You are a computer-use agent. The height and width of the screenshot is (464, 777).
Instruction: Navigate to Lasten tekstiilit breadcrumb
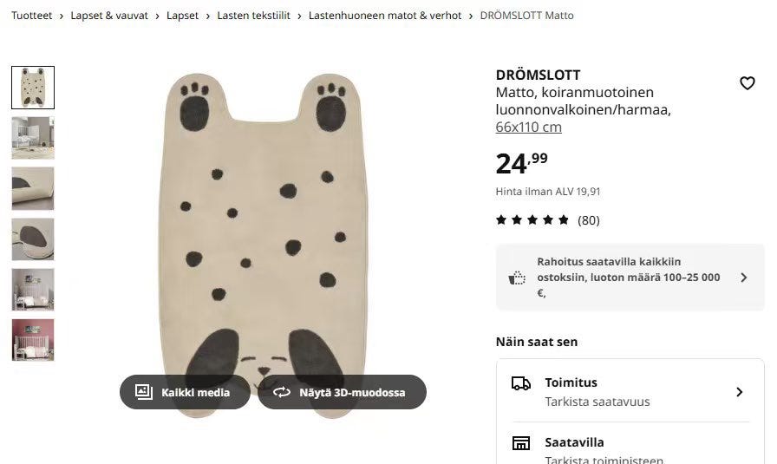coord(254,16)
